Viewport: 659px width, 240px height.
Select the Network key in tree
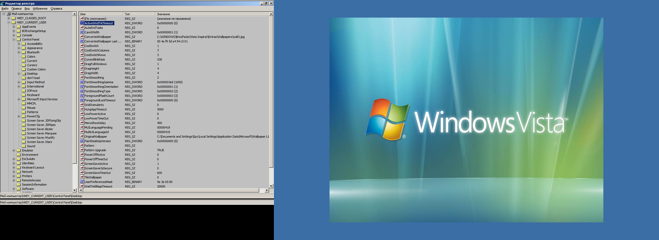27,172
